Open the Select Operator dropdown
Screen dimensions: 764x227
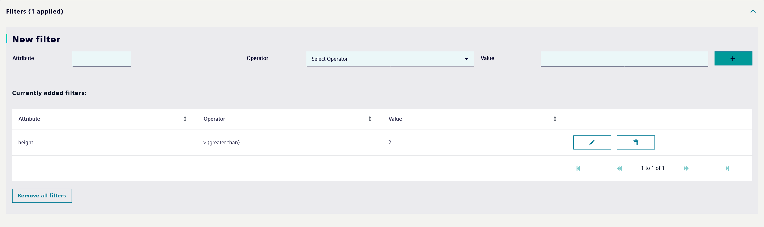point(390,59)
